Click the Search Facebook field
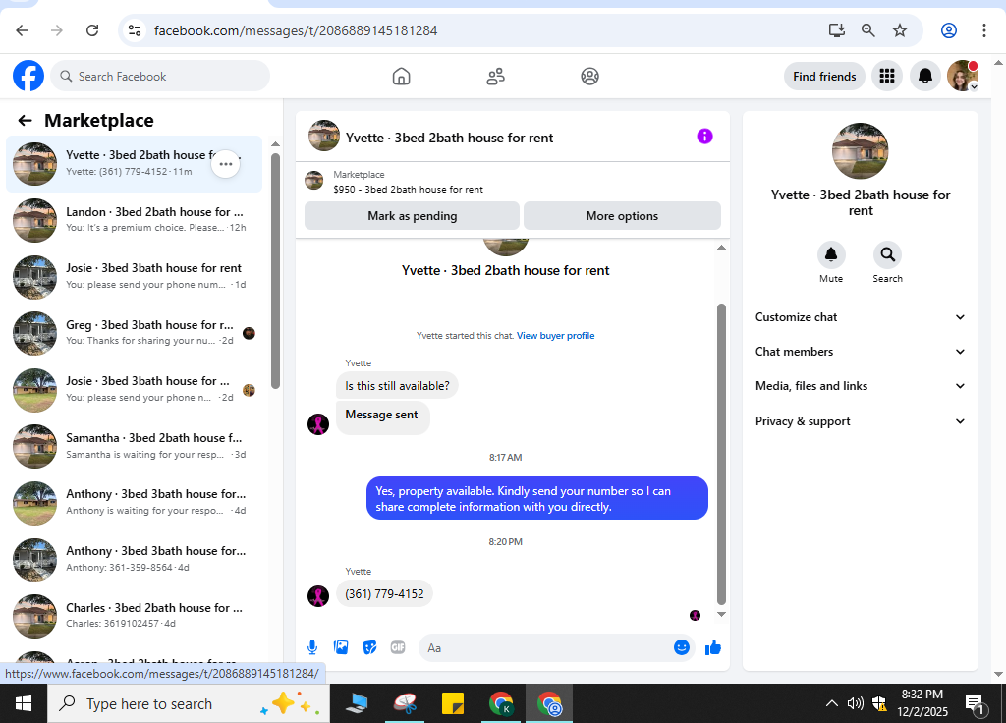Viewport: 1006px width, 723px height. click(x=160, y=77)
